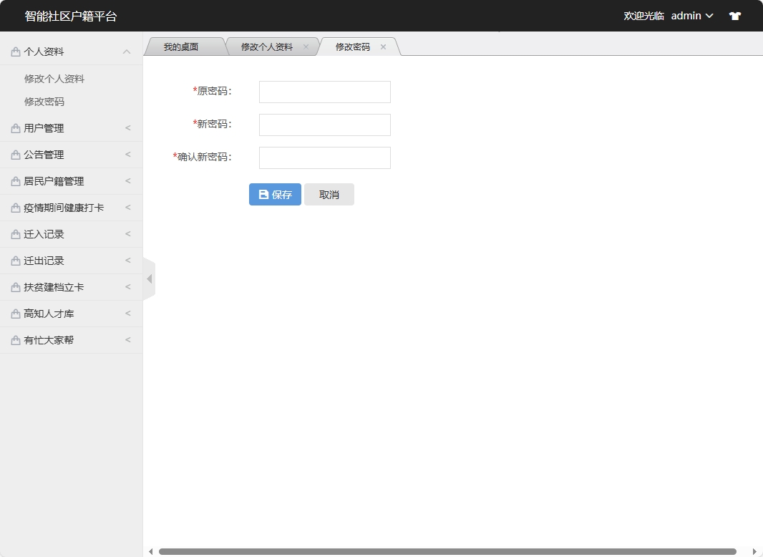
Task: Click the 保存 save button
Action: (275, 194)
